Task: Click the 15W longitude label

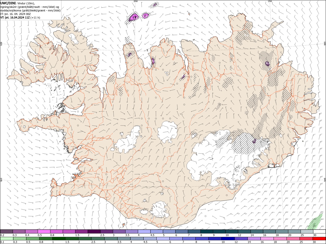Action: tap(270, 1)
